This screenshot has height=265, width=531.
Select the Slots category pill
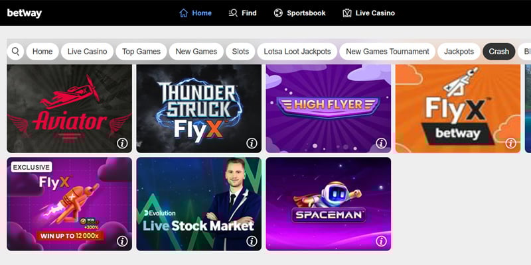240,52
